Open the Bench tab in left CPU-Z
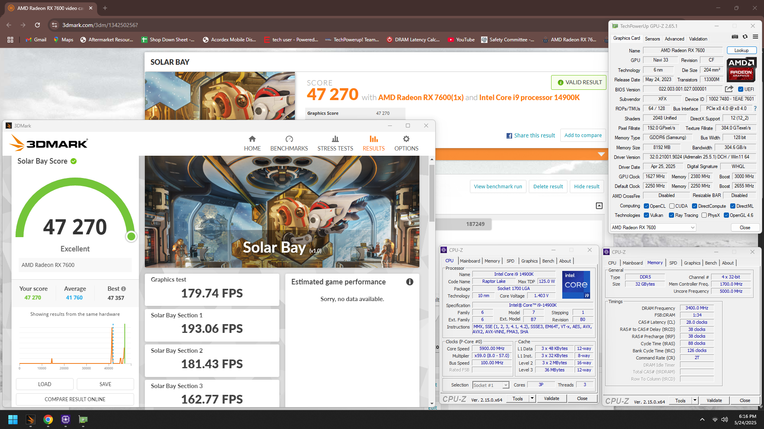The height and width of the screenshot is (429, 764). (x=548, y=261)
